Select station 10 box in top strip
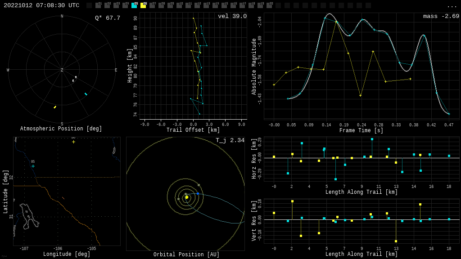Image resolution: width=461 pixels, height=259 pixels. (179, 5)
